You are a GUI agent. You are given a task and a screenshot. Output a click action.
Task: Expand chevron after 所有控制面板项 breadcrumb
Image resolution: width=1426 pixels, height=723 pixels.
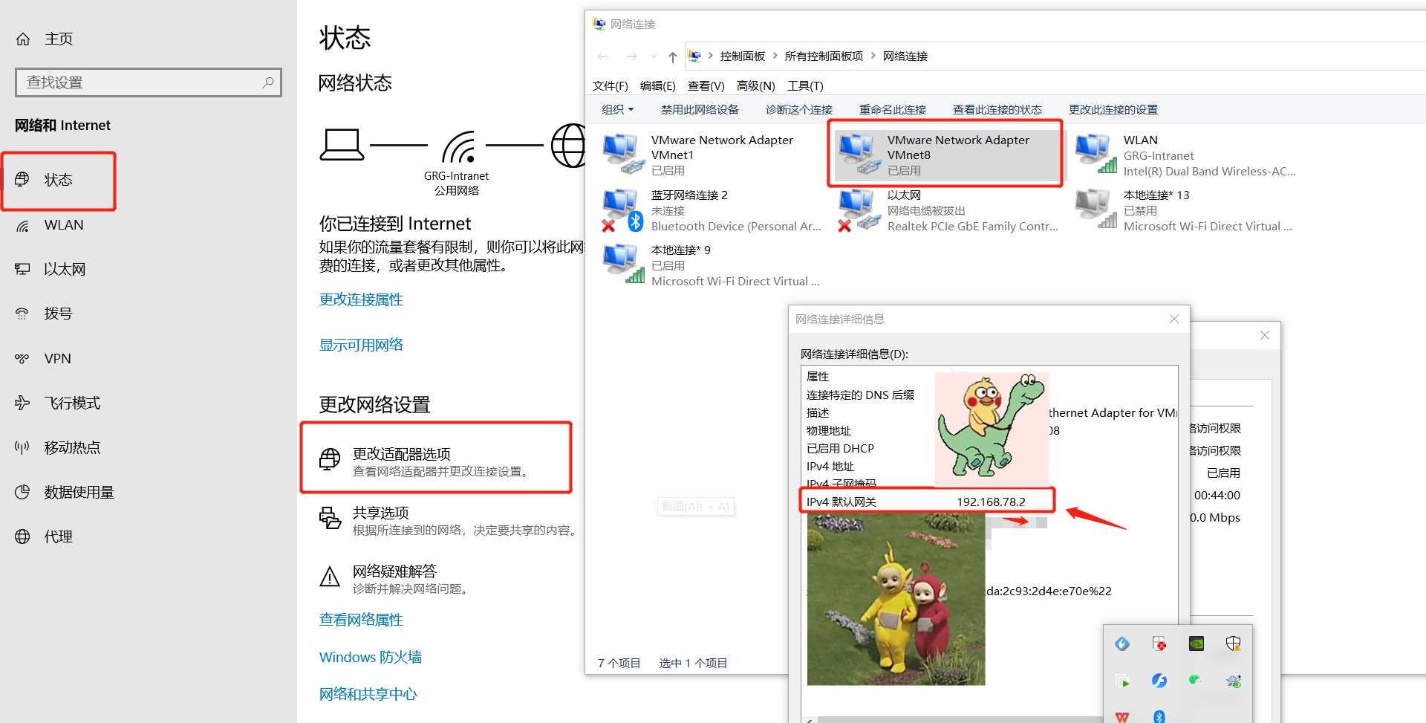coord(873,56)
